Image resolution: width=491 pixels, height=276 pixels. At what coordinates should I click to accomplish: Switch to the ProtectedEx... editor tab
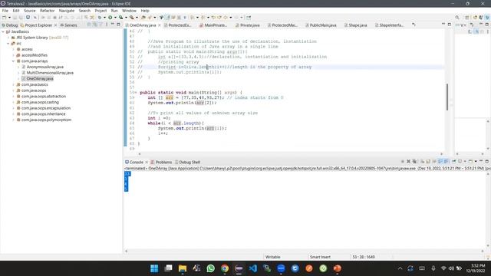tap(178, 25)
